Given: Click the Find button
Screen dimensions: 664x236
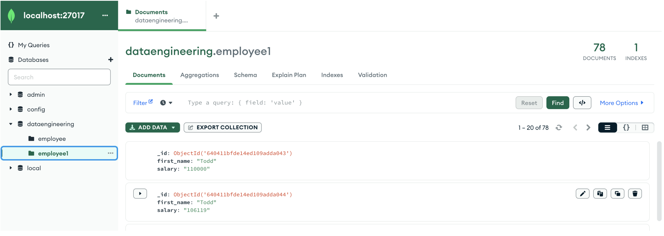Looking at the screenshot, I should click(557, 103).
